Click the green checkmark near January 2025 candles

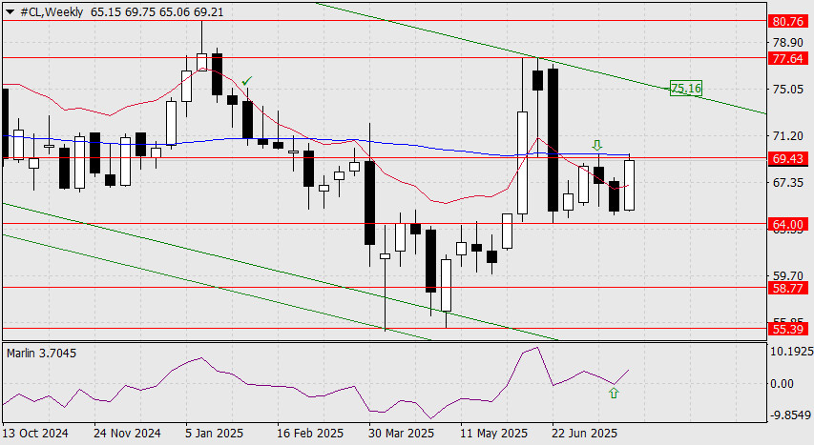click(x=247, y=81)
